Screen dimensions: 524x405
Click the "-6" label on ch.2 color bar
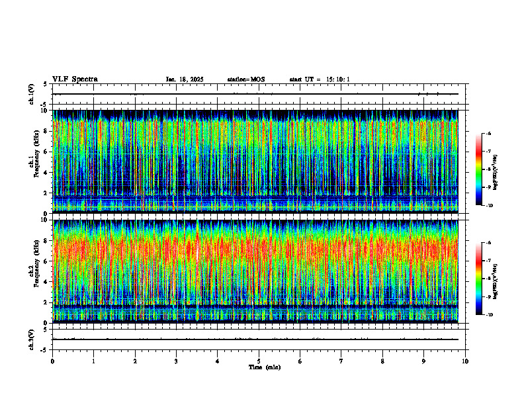click(x=488, y=243)
